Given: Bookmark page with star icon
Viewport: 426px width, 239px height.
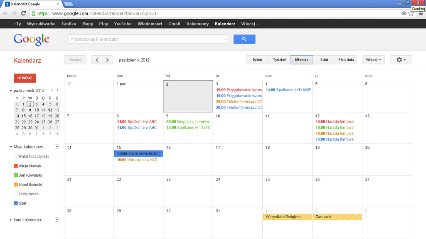Looking at the screenshot, I should [x=411, y=13].
